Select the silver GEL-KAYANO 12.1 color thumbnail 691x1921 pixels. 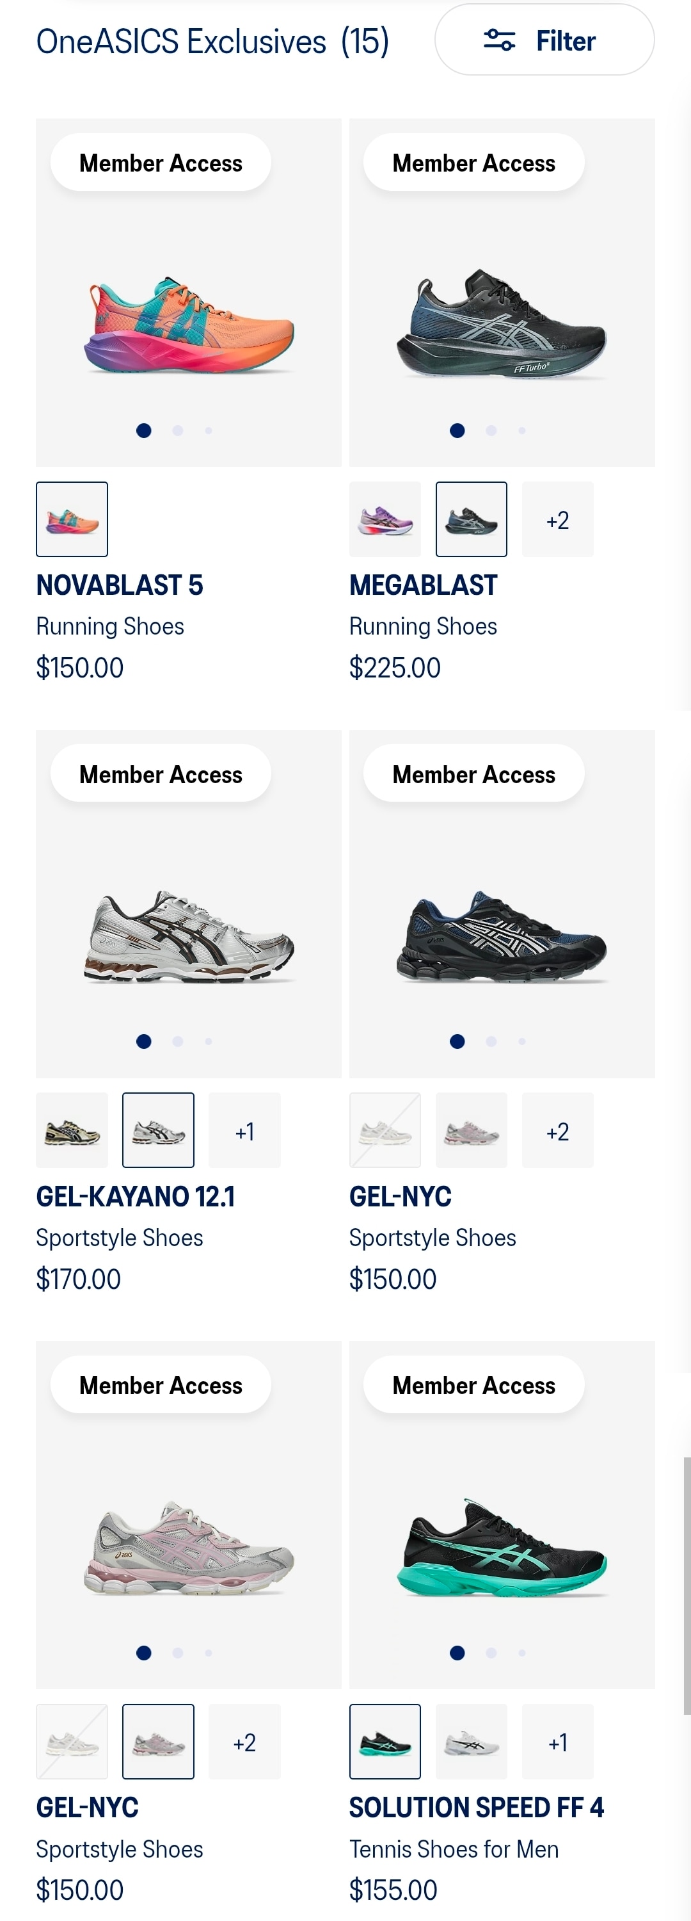click(x=158, y=1131)
